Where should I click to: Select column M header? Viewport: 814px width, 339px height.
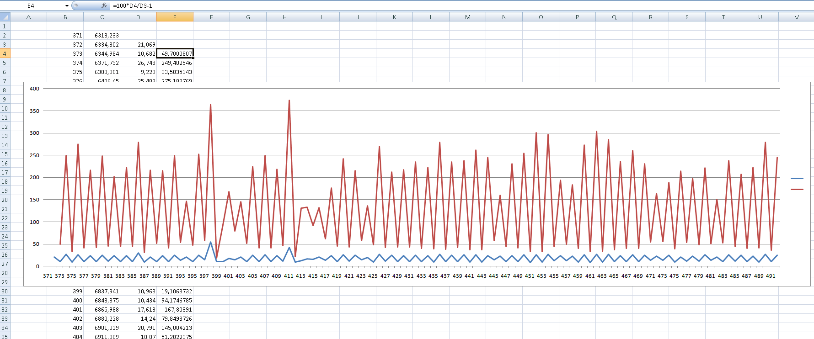[x=467, y=17]
